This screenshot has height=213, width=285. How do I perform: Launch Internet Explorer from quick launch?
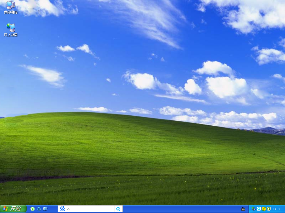pyautogui.click(x=39, y=209)
